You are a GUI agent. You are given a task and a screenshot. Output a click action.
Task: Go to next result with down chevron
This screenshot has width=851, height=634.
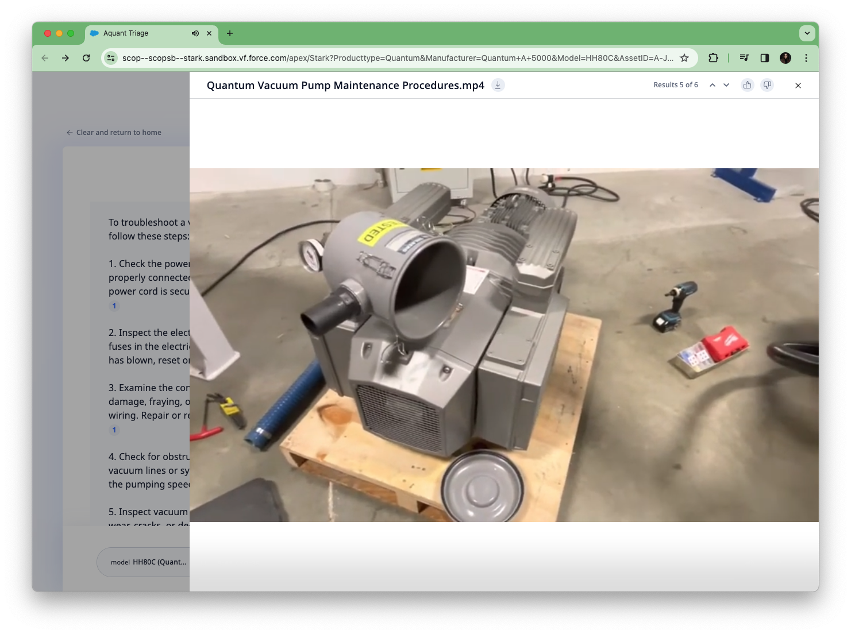726,85
